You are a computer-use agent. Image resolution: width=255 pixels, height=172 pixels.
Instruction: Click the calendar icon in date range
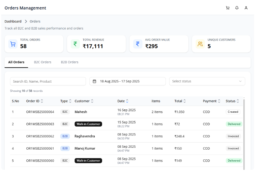pos(94,81)
